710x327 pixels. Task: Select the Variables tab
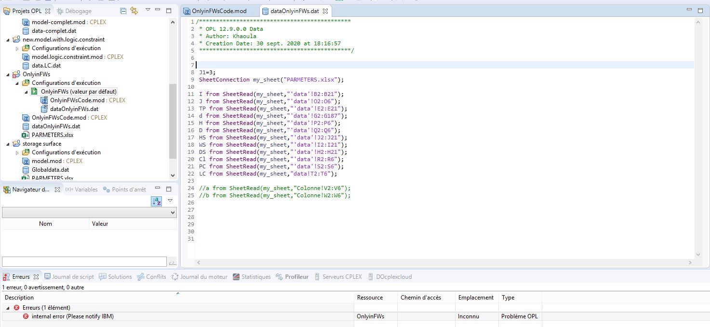81,190
